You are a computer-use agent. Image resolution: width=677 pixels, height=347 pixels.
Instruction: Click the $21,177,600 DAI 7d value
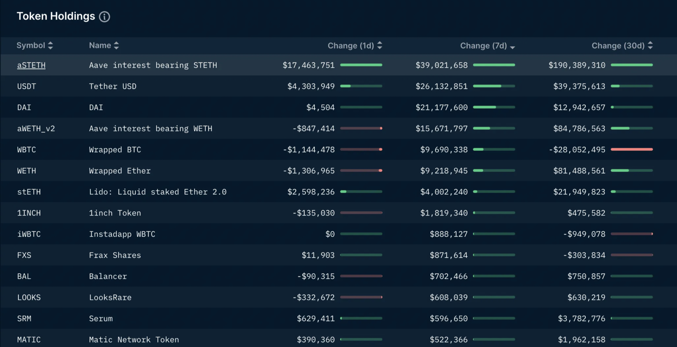pyautogui.click(x=442, y=108)
